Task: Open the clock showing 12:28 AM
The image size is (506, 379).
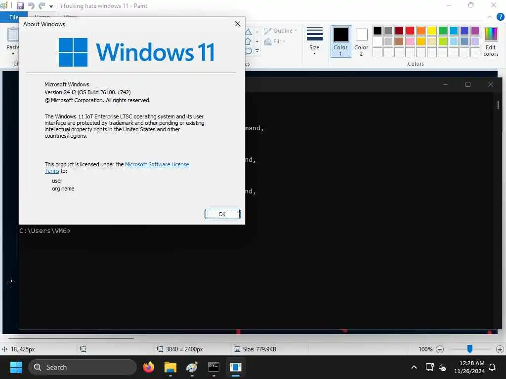Action: point(469,367)
